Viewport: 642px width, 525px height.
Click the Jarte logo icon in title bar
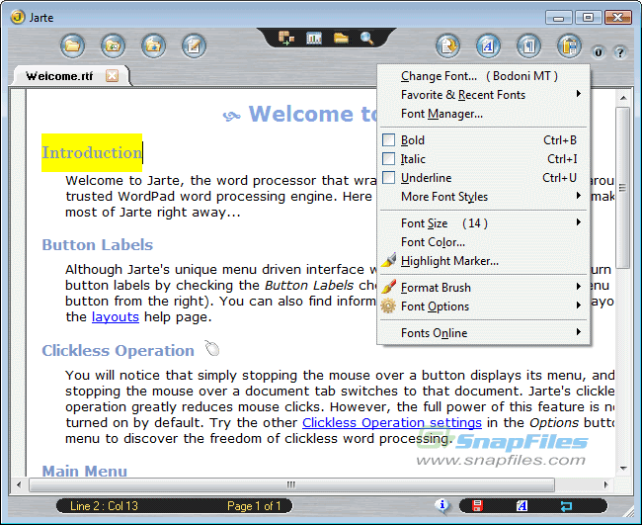[x=18, y=17]
